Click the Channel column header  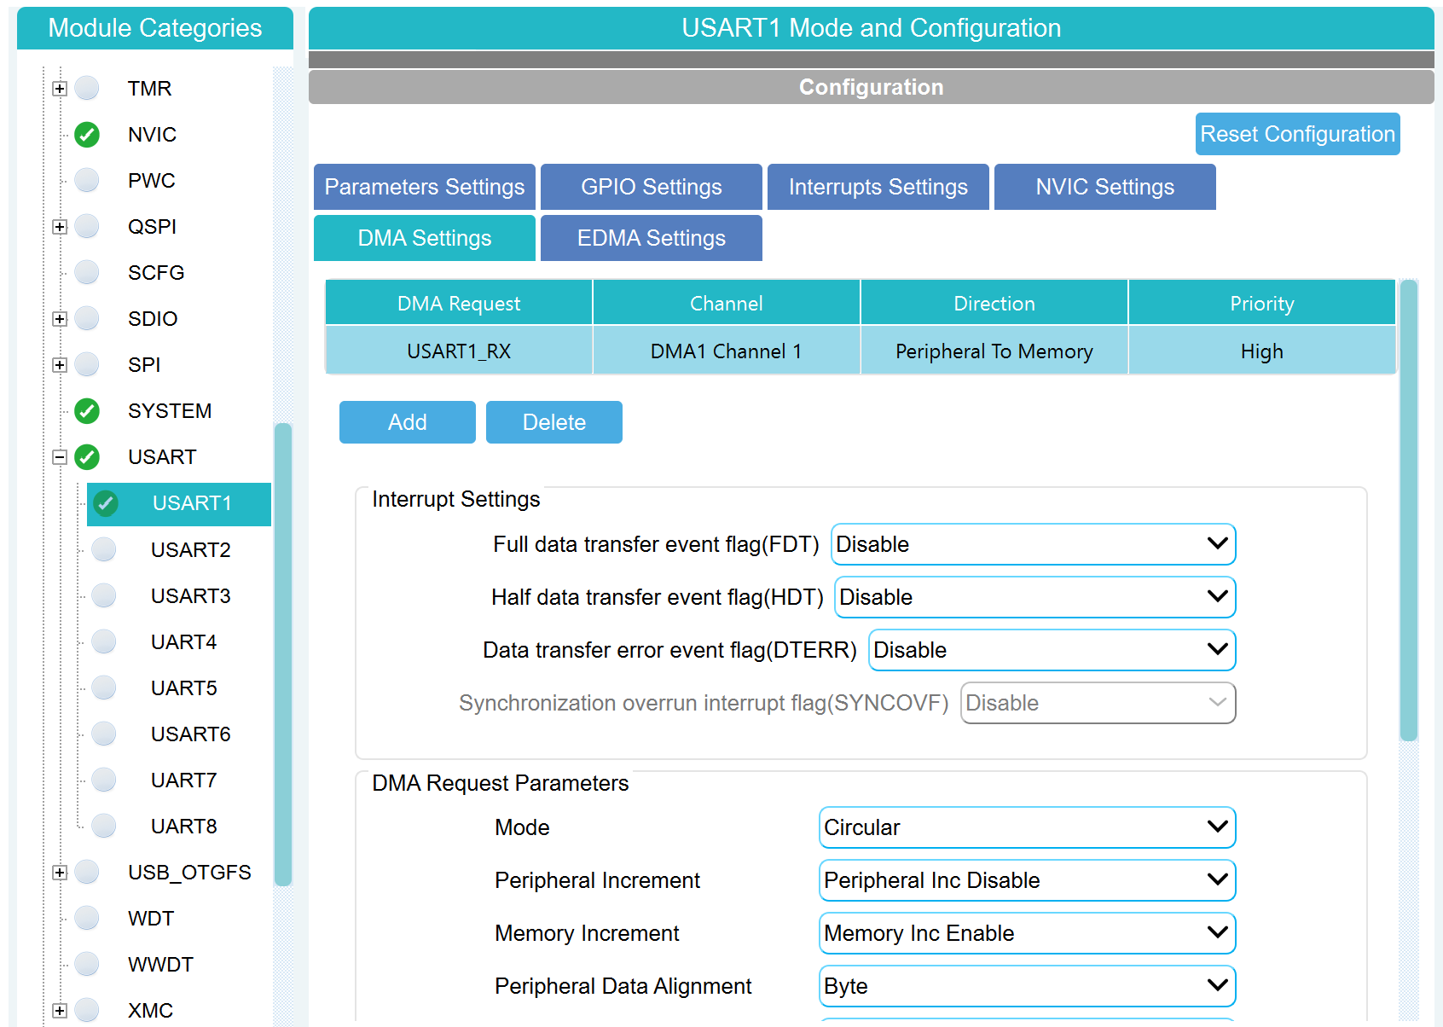(727, 303)
